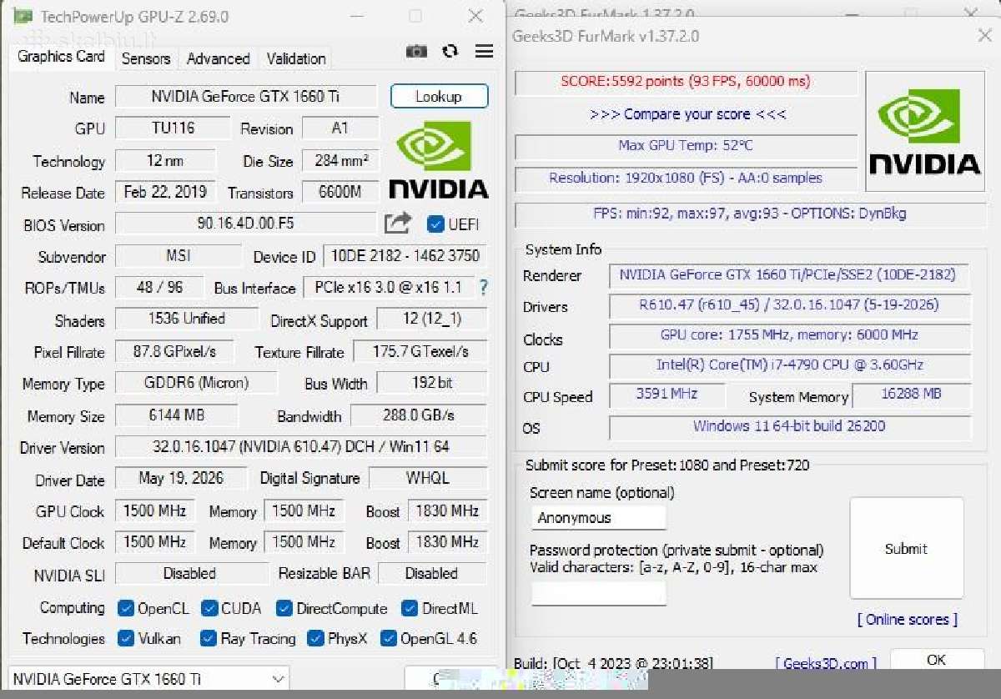Click the Driver Version value field

[x=301, y=447]
